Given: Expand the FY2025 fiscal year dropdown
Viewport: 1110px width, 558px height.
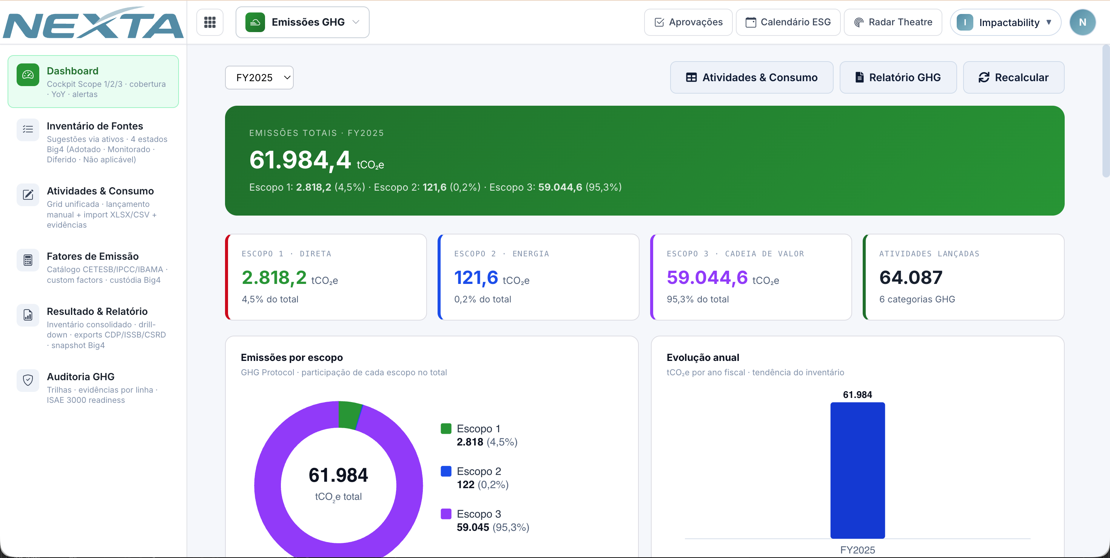Looking at the screenshot, I should 259,77.
